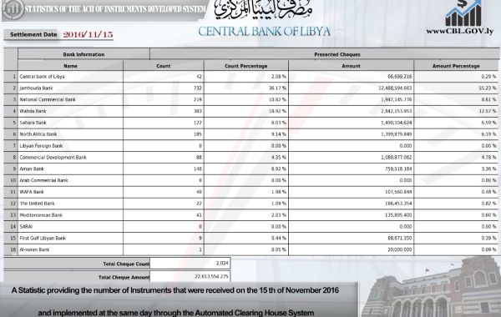Click the growth chart dollar logo
501x317 pixels.
click(x=463, y=13)
